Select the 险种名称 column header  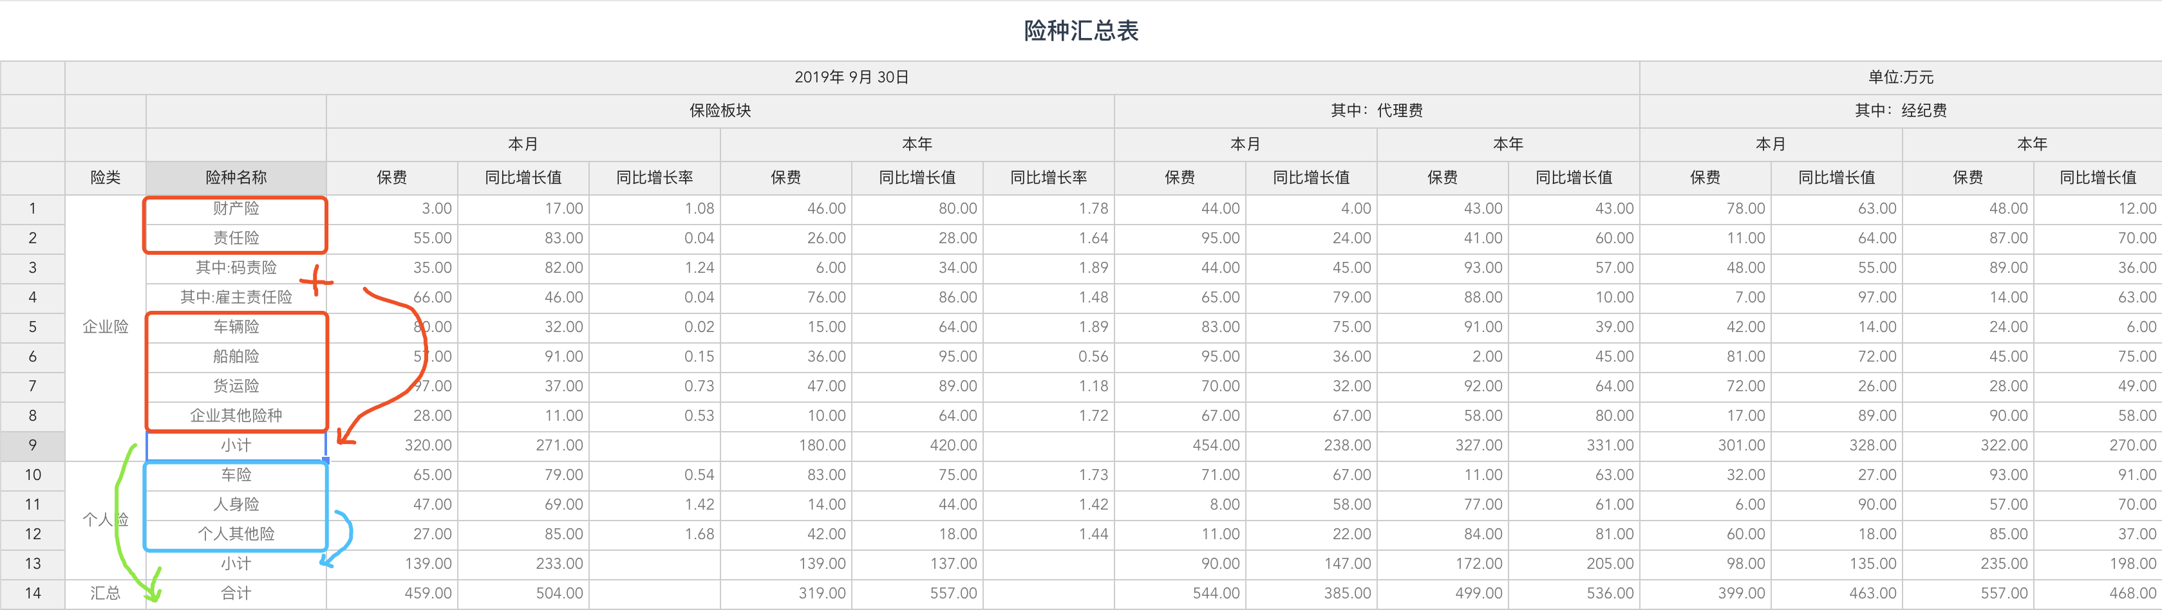tap(236, 178)
